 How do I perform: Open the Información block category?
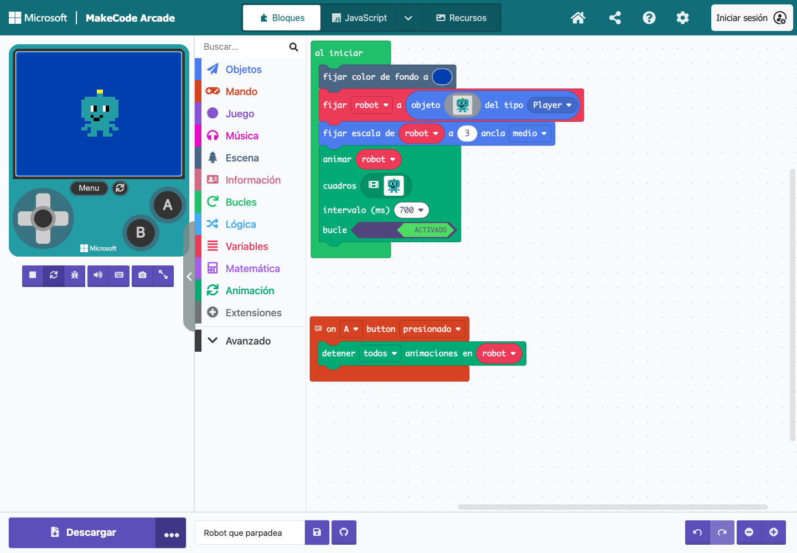click(x=250, y=180)
